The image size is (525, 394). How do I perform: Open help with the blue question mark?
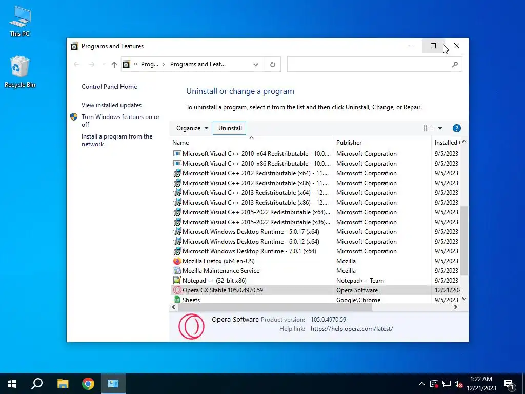tap(456, 128)
